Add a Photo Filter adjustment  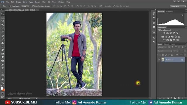point(172,37)
